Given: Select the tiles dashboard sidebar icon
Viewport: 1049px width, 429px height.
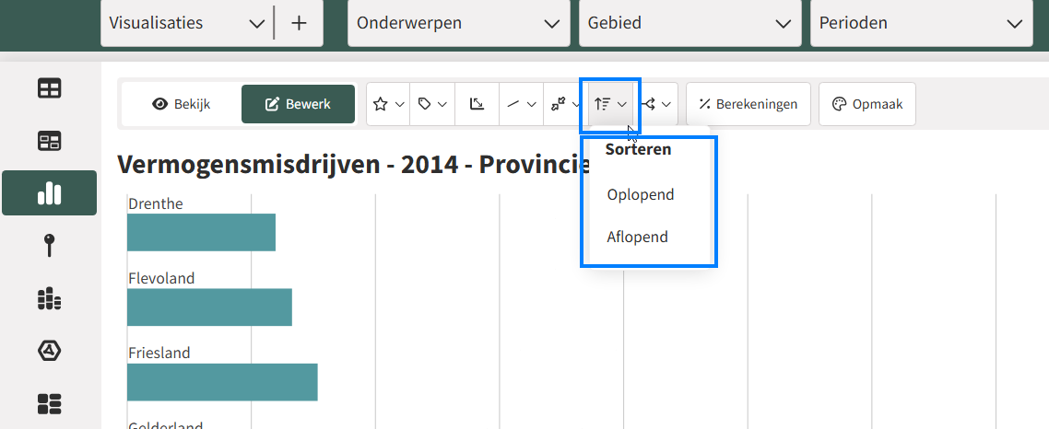Looking at the screenshot, I should tap(50, 403).
